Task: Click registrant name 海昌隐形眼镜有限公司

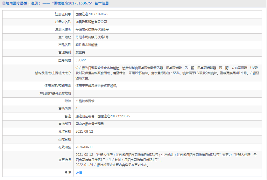Action: click(91, 22)
